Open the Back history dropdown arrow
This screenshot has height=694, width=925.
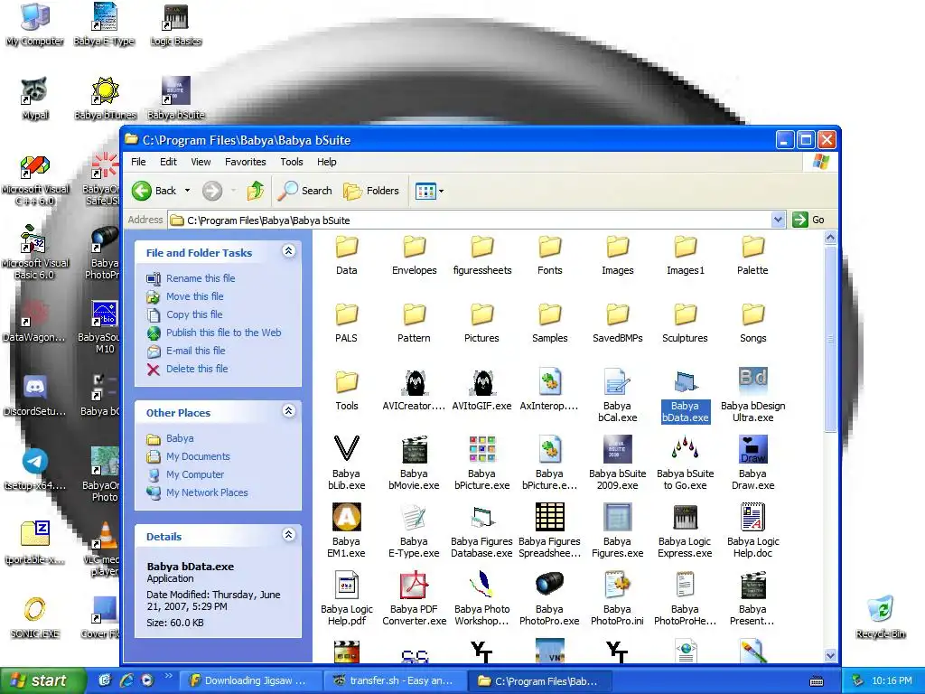pyautogui.click(x=188, y=191)
